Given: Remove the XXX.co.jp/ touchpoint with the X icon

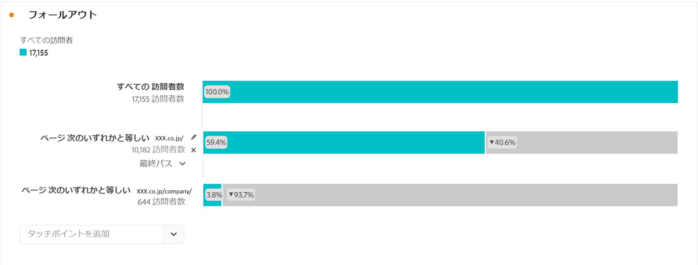Looking at the screenshot, I should (194, 150).
